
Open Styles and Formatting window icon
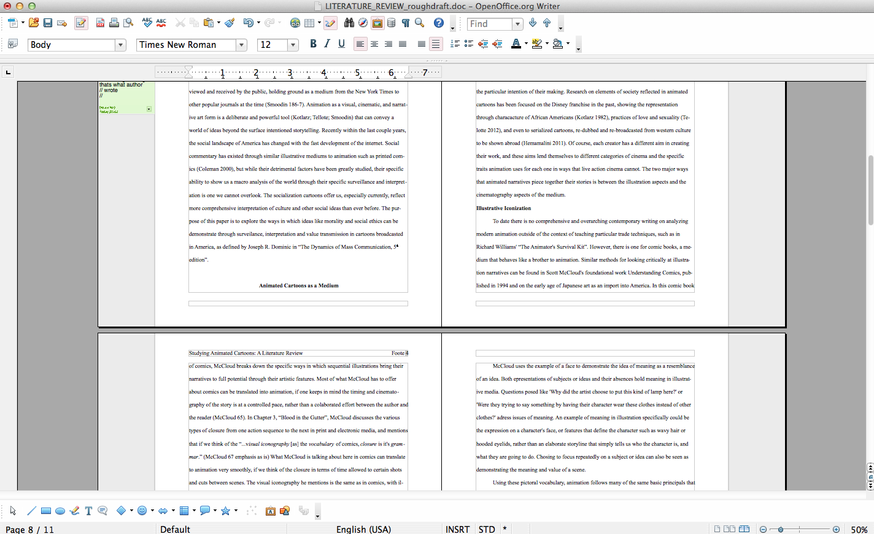[x=13, y=44]
